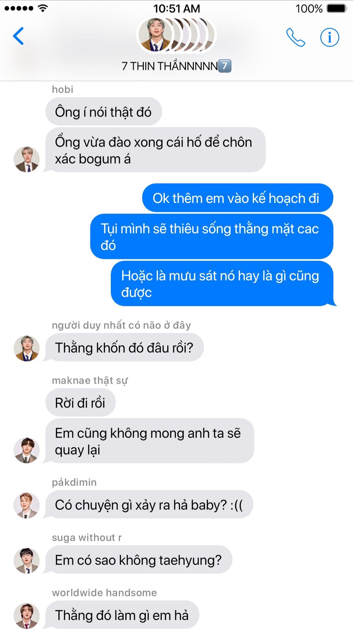Tap blue message starting 'Hoặc là mưu sát'
Screen dimensions: 353x637
coord(222,284)
